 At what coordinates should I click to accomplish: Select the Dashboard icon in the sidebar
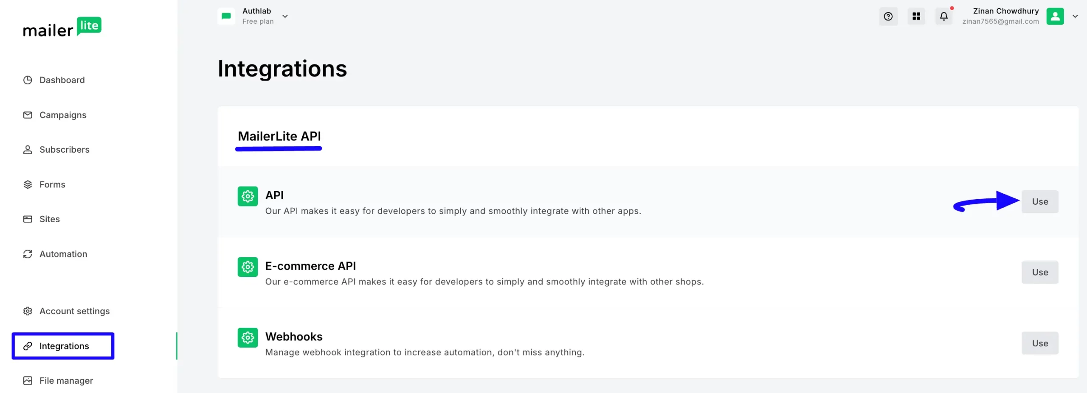[x=27, y=80]
